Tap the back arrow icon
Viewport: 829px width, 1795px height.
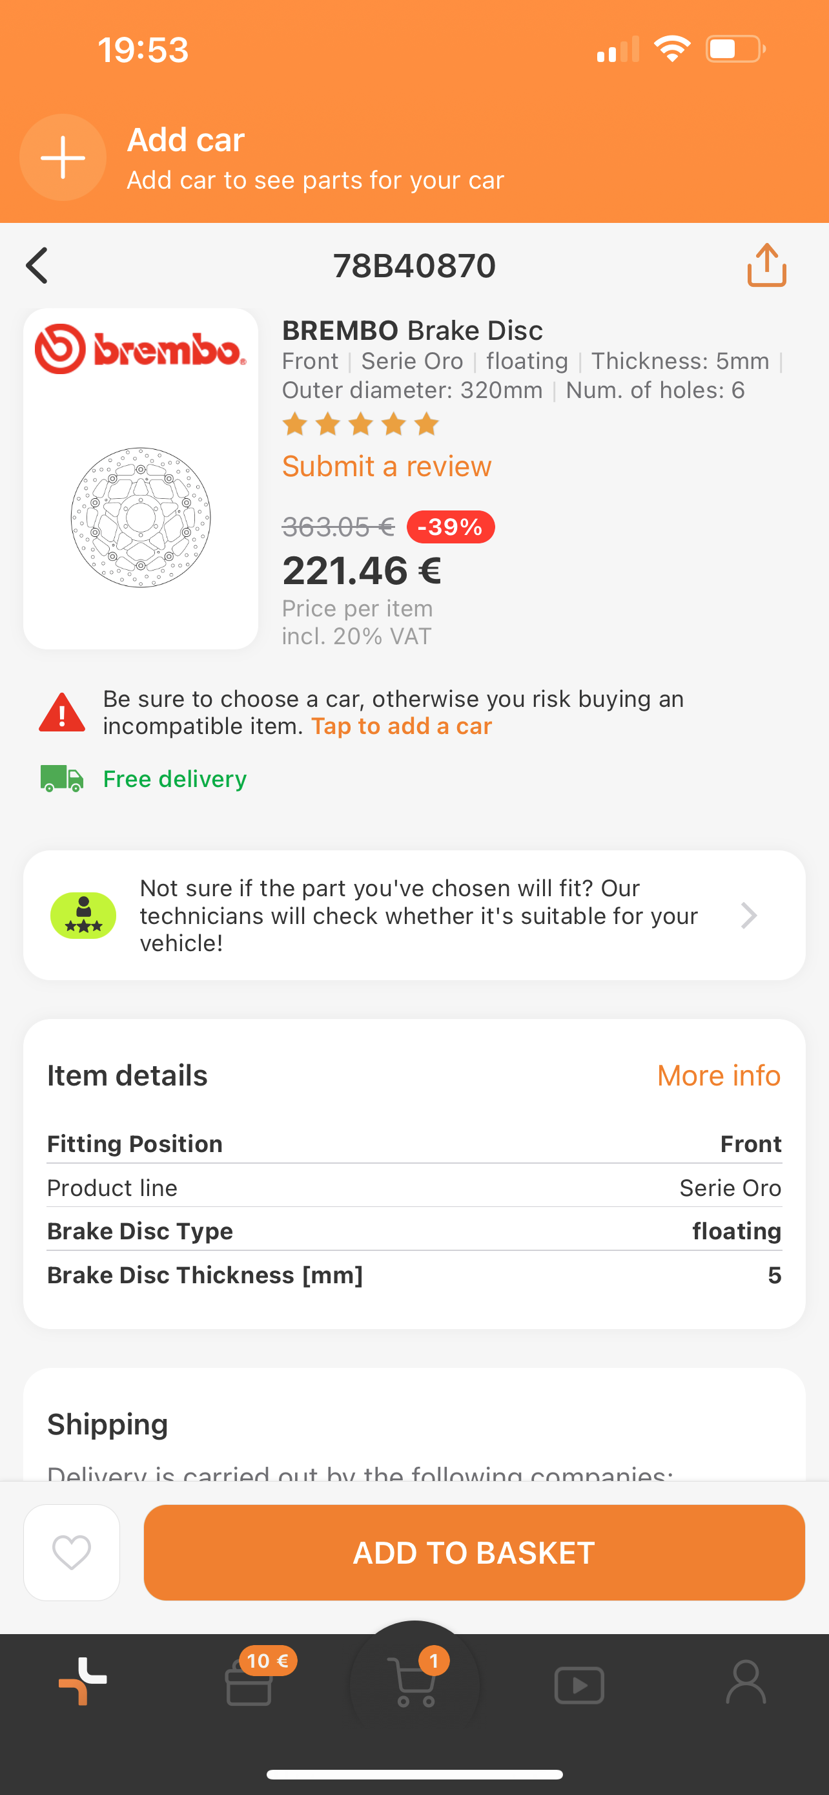(x=37, y=266)
